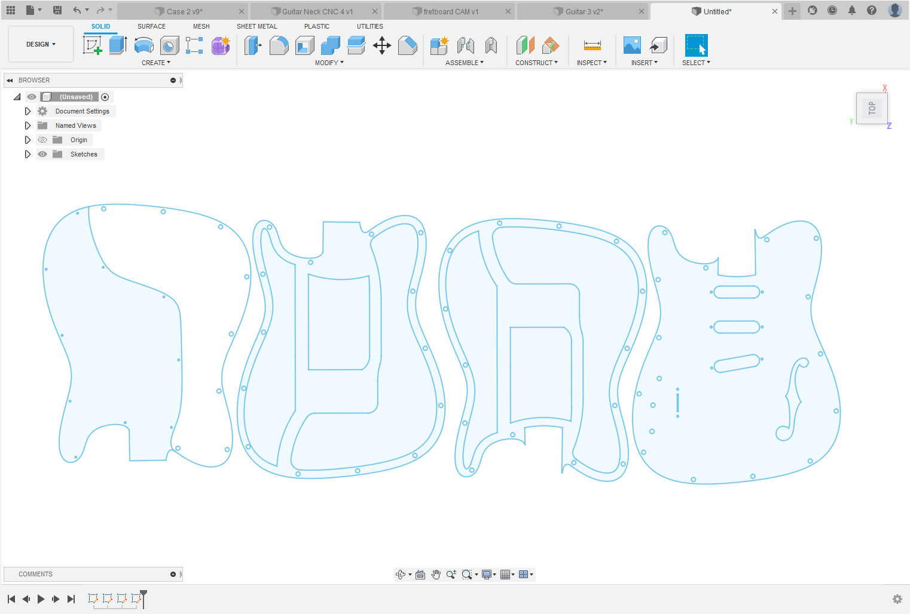The height and width of the screenshot is (614, 910).
Task: Switch to the SURFACE ribbon tab
Action: point(151,26)
